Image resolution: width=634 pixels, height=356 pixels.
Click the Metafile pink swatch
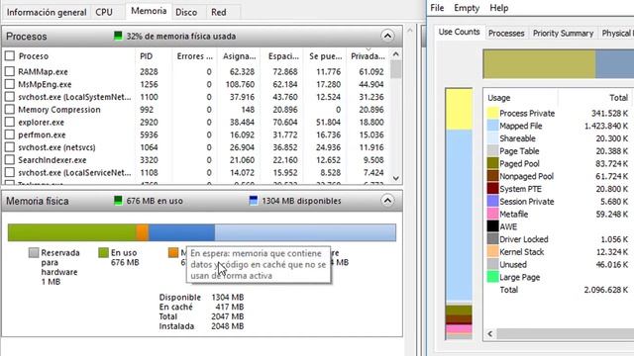coord(492,214)
